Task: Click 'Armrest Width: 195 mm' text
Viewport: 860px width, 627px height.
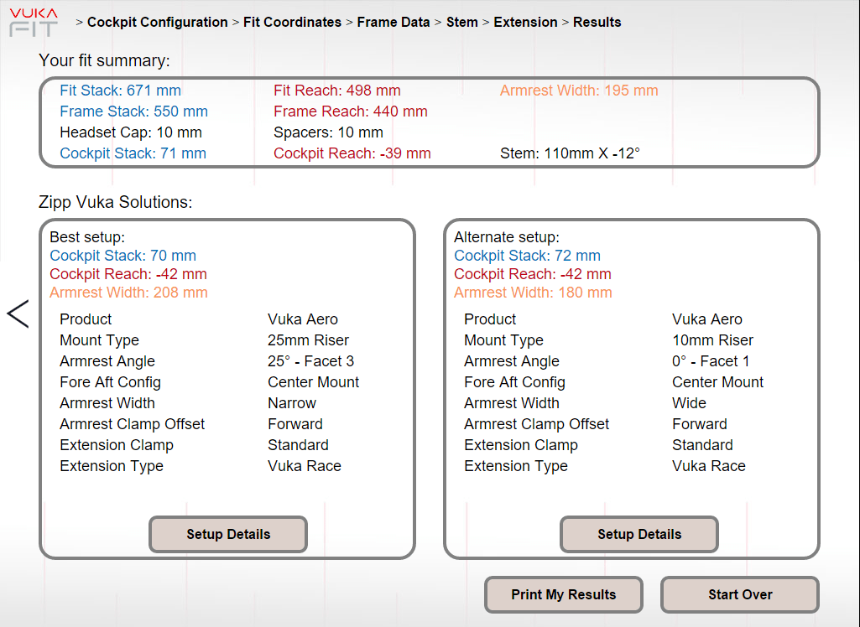Action: point(579,91)
